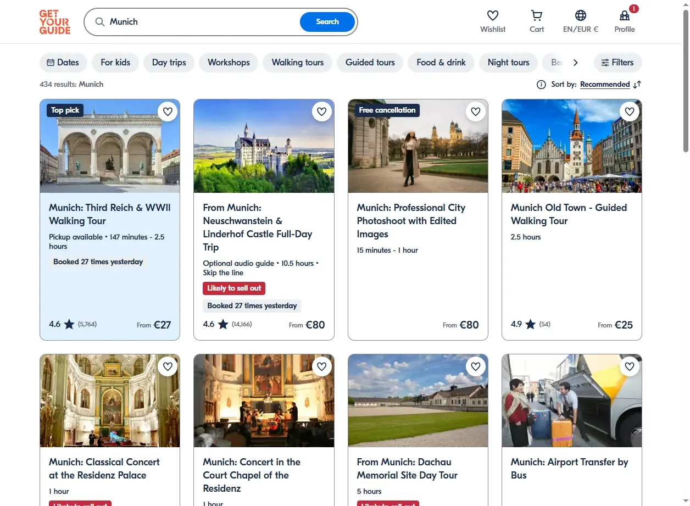
Task: Open the Neuschwanstein & Linderhof Castle Full-Day Trip title
Action: (258, 227)
